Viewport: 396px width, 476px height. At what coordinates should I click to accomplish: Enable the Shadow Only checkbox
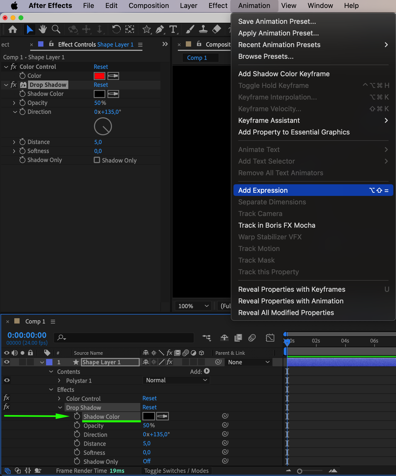pyautogui.click(x=97, y=160)
